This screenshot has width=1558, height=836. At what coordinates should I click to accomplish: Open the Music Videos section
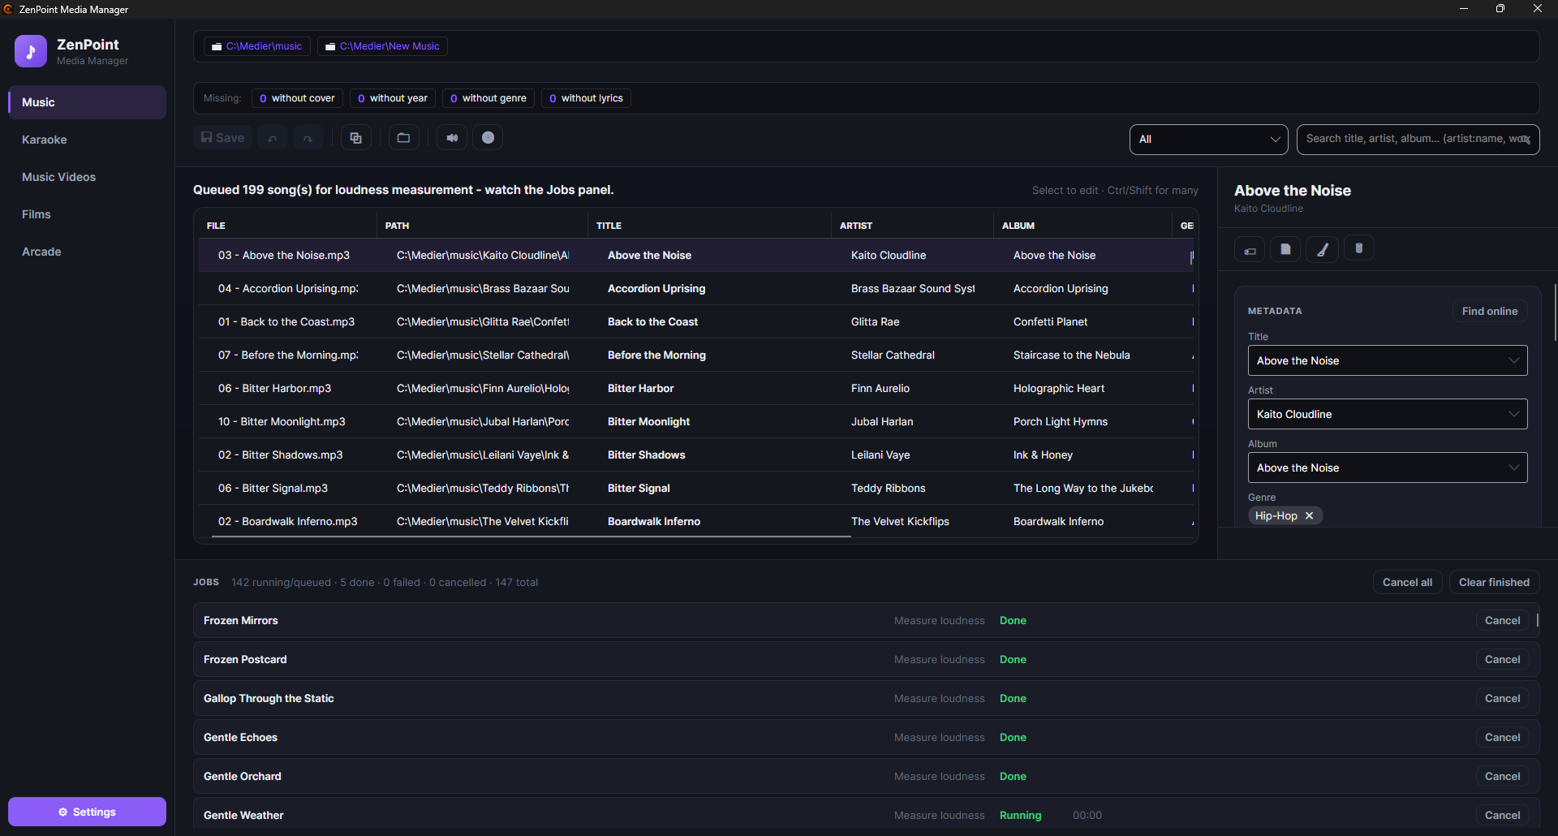(x=87, y=177)
